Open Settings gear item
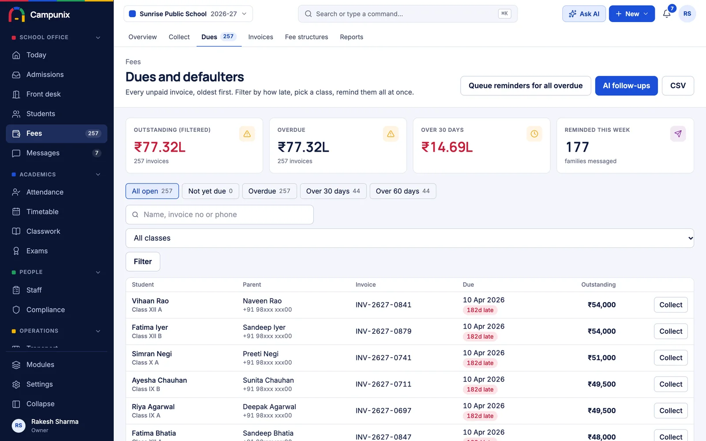 click(56, 384)
